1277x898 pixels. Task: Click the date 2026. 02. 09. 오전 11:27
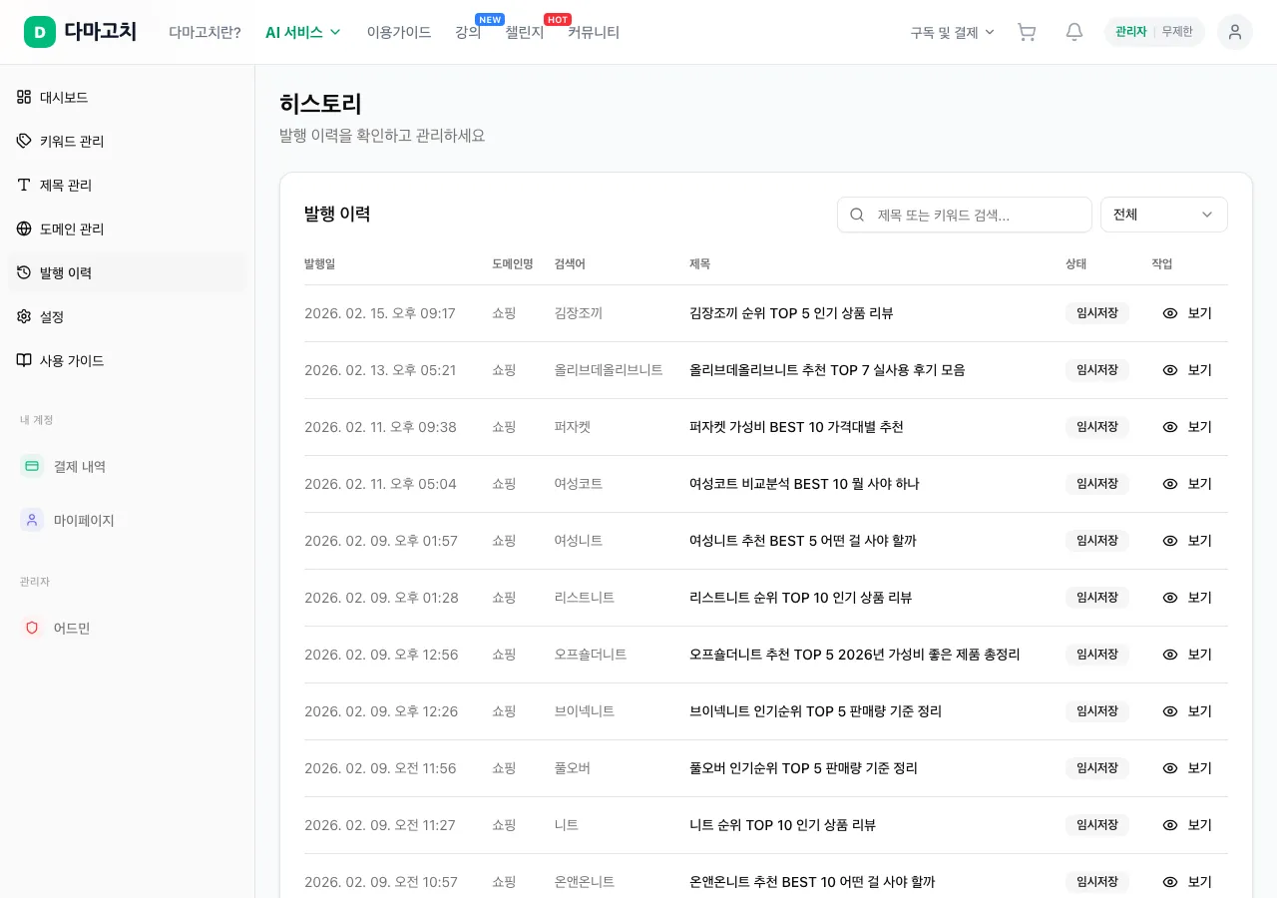click(380, 825)
